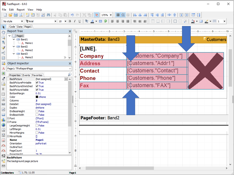The height and width of the screenshot is (175, 234).
Task: Undo the last action
Action: (72, 15)
